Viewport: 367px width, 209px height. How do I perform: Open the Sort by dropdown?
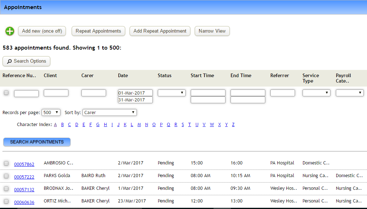[109, 112]
